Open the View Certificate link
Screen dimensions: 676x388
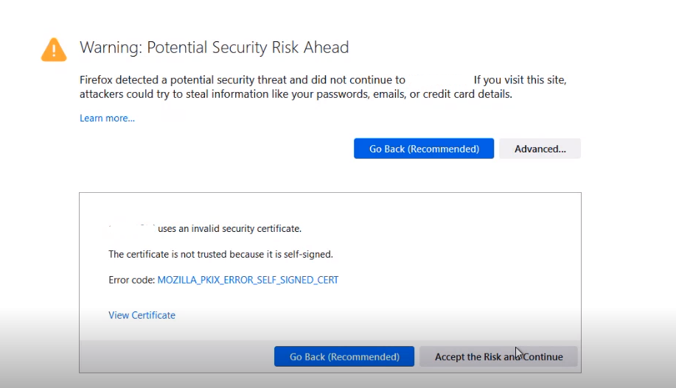tap(142, 315)
